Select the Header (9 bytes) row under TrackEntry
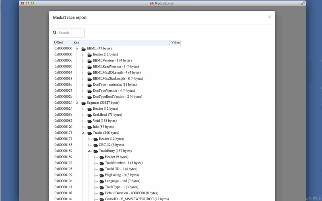Viewport: 322px width, 201px height. point(116,157)
